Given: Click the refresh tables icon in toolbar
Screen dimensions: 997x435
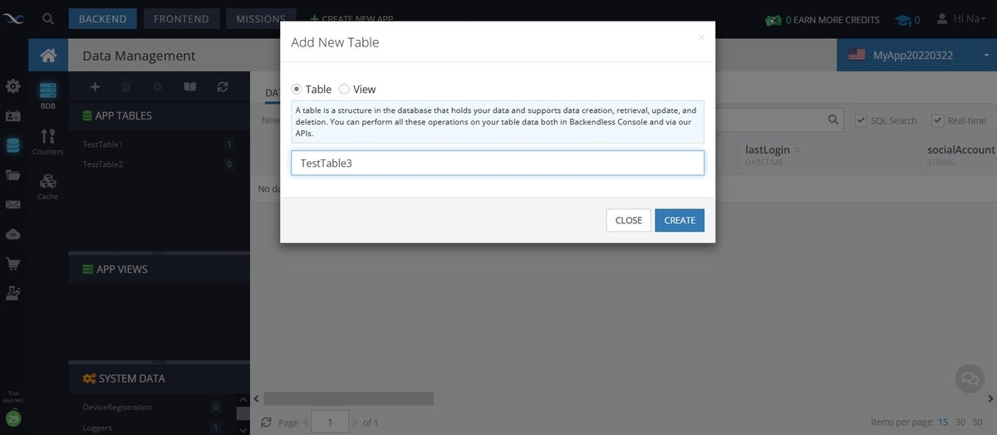Looking at the screenshot, I should pyautogui.click(x=222, y=86).
